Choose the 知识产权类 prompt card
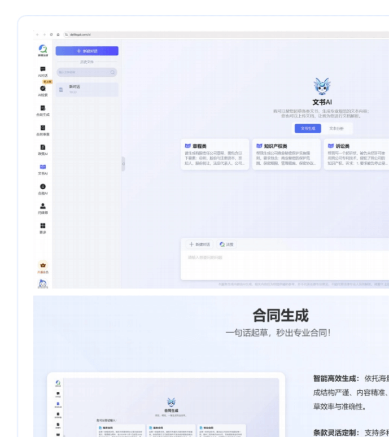This screenshot has height=437, width=389. pyautogui.click(x=286, y=154)
